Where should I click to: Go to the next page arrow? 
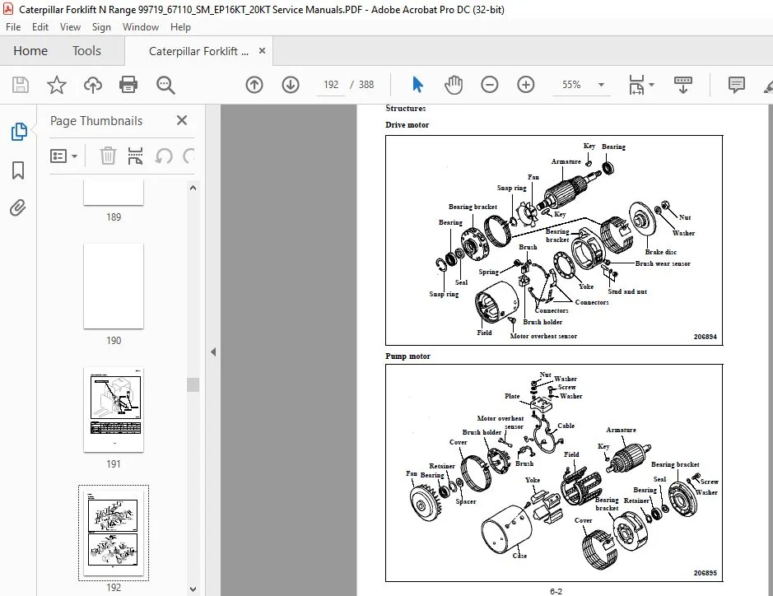click(x=291, y=85)
